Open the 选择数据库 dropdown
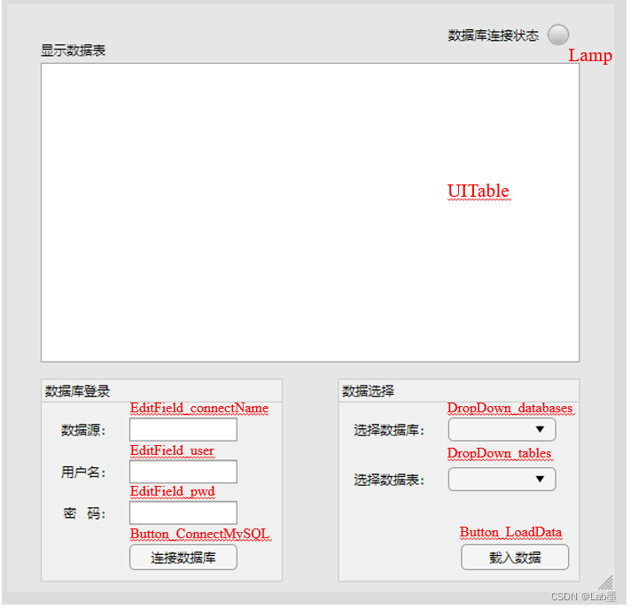Image resolution: width=630 pixels, height=610 pixels. 502,429
